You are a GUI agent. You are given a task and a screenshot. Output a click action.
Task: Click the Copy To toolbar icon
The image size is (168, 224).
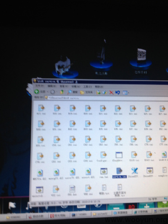coord(105,92)
